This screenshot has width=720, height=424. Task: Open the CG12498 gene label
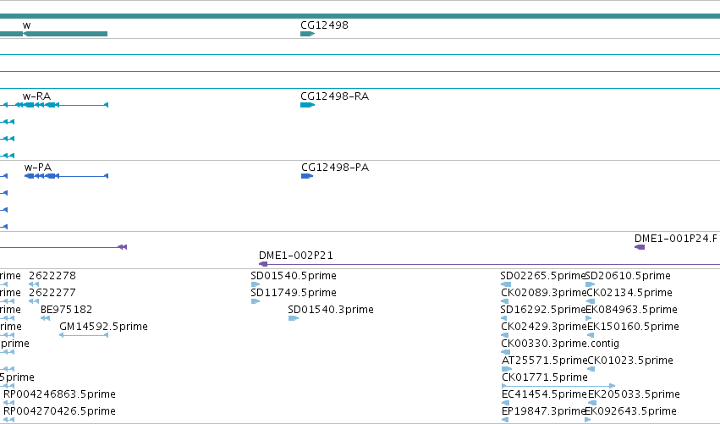[x=324, y=25]
